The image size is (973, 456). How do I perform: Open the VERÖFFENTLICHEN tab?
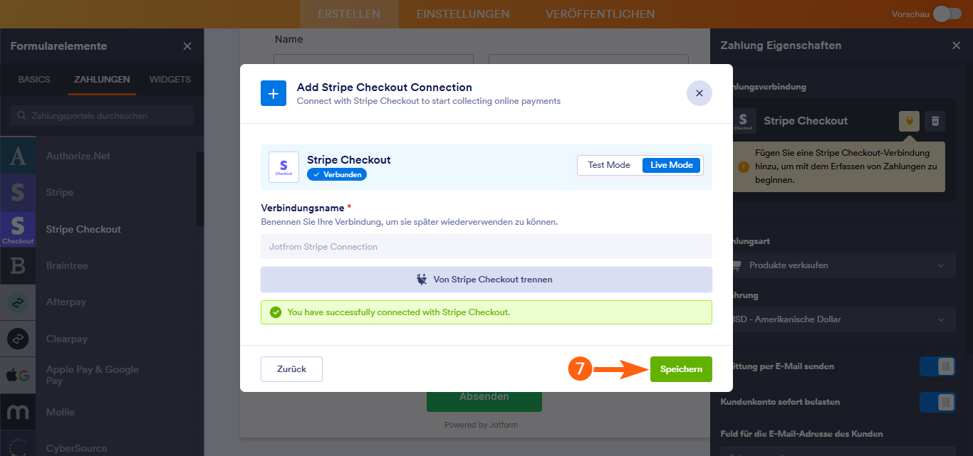coord(600,14)
